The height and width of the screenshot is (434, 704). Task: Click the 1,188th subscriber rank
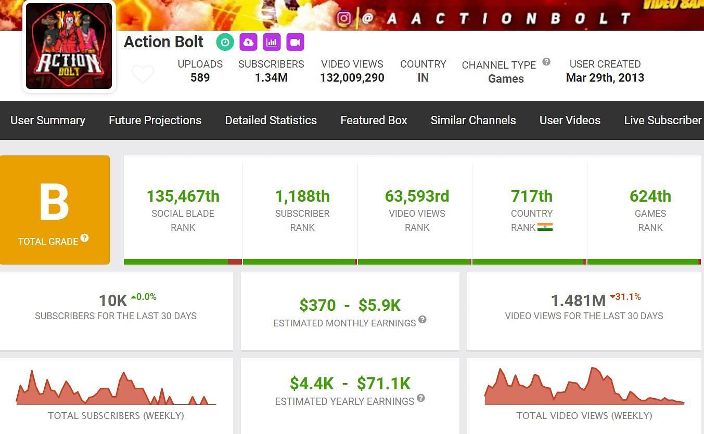click(x=302, y=196)
